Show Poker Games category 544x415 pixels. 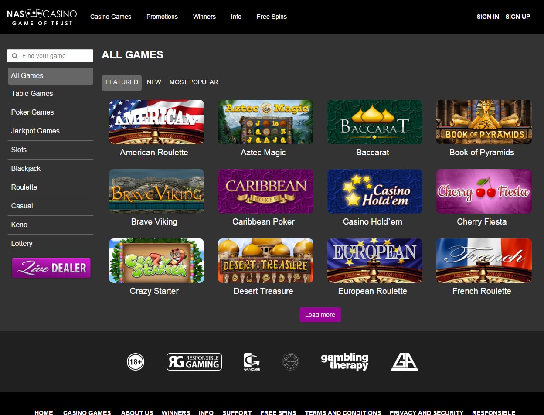coord(51,112)
